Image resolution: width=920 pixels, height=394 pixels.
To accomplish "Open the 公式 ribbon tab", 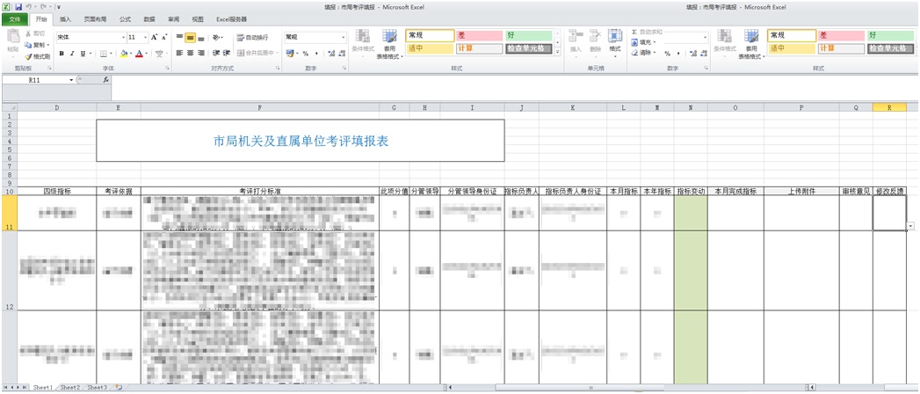I will tap(125, 18).
